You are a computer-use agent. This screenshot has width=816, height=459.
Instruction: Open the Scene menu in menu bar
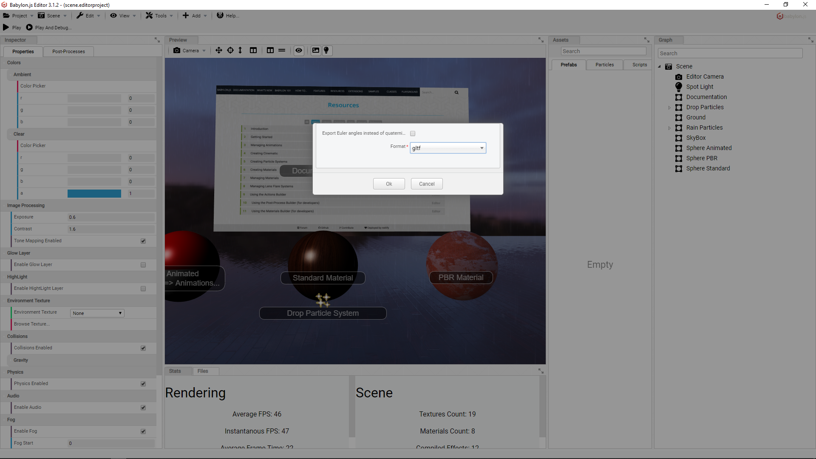tap(53, 16)
